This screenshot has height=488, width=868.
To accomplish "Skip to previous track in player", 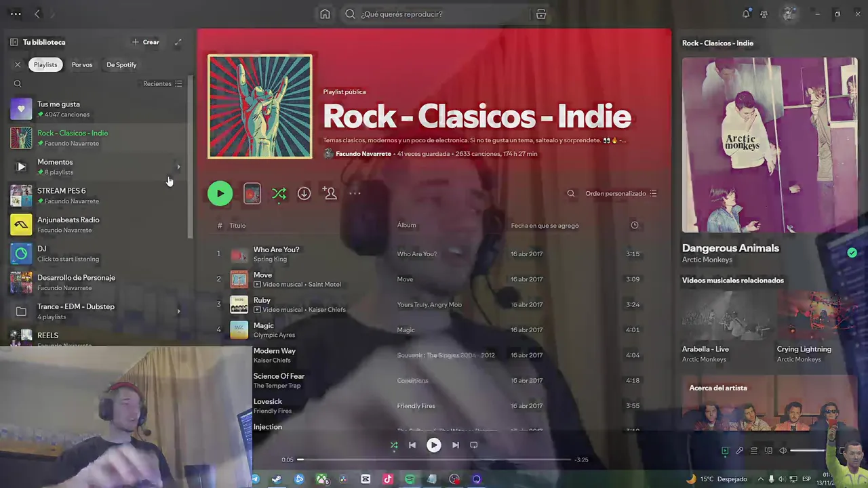I will [412, 445].
